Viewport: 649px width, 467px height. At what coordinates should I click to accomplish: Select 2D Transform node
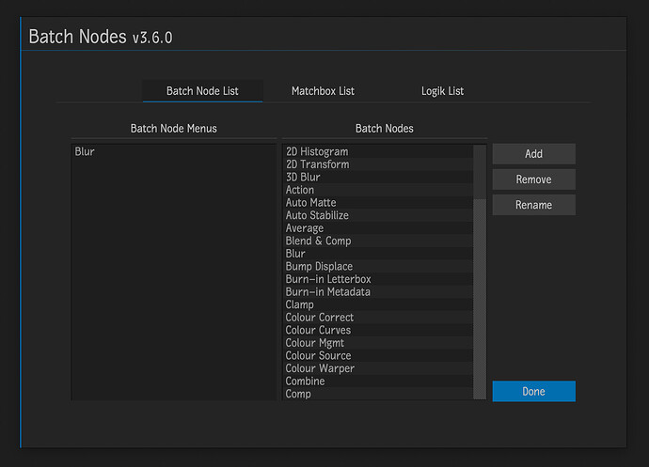(x=378, y=164)
